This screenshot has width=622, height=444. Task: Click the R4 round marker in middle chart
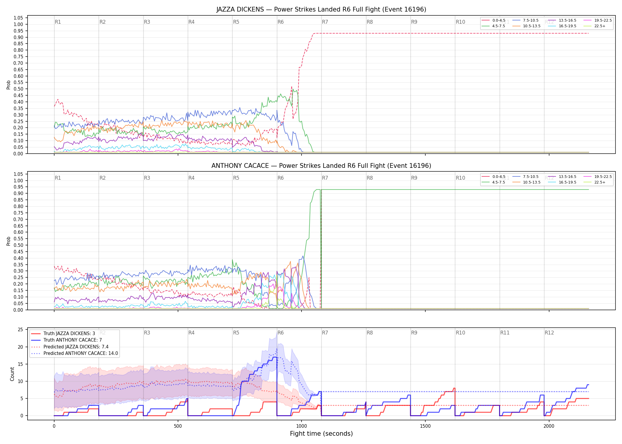(x=191, y=178)
